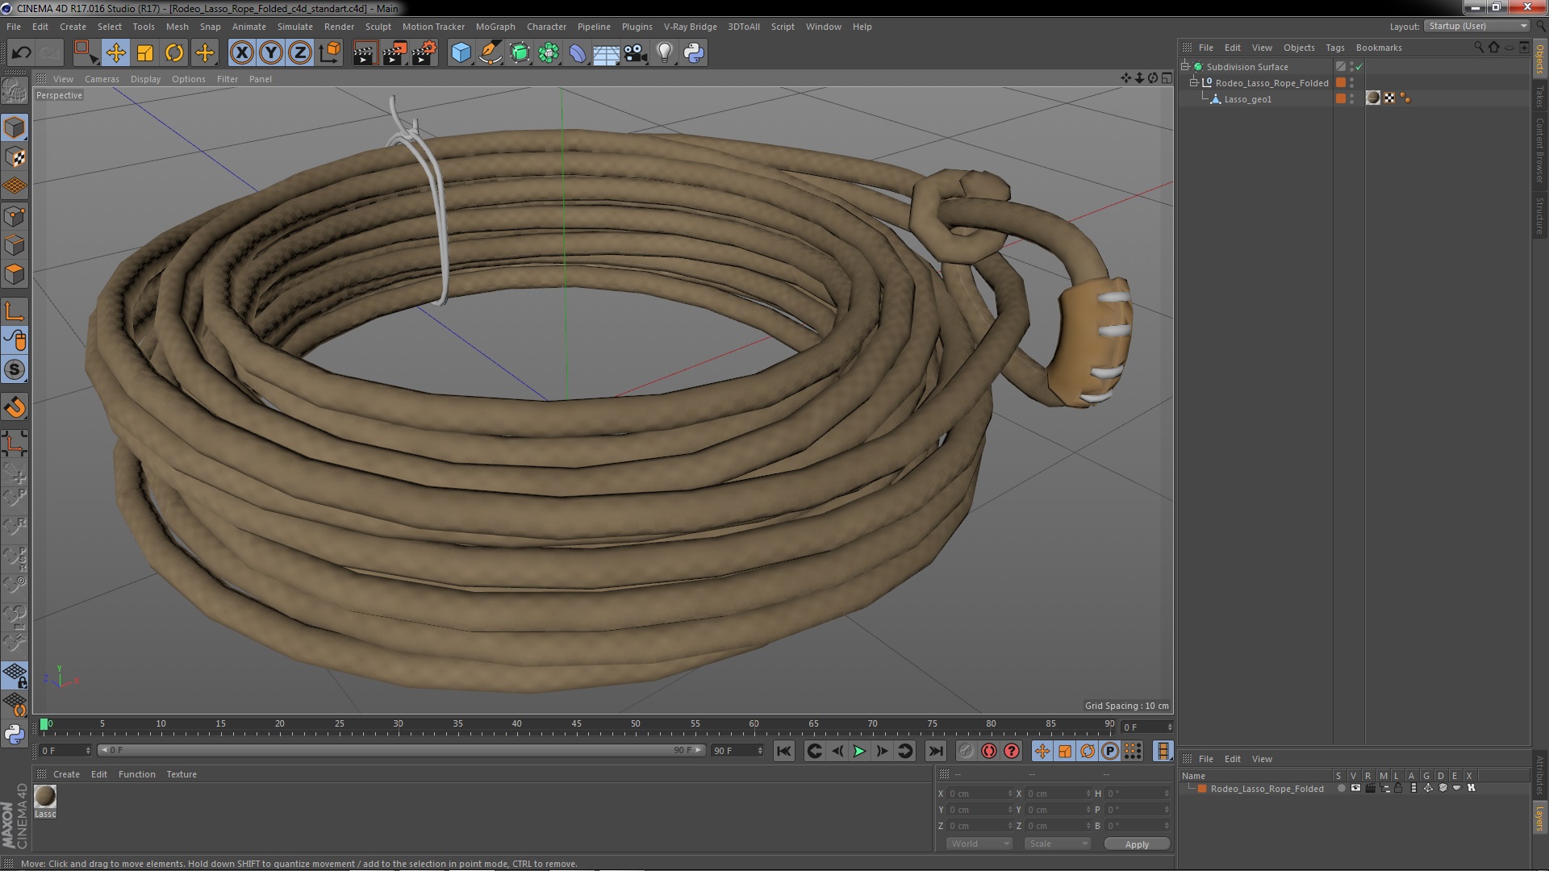Go to end of animation
Image resolution: width=1549 pixels, height=871 pixels.
935,751
